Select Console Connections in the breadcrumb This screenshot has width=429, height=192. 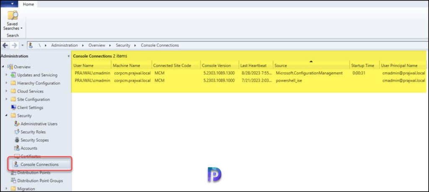pos(160,45)
